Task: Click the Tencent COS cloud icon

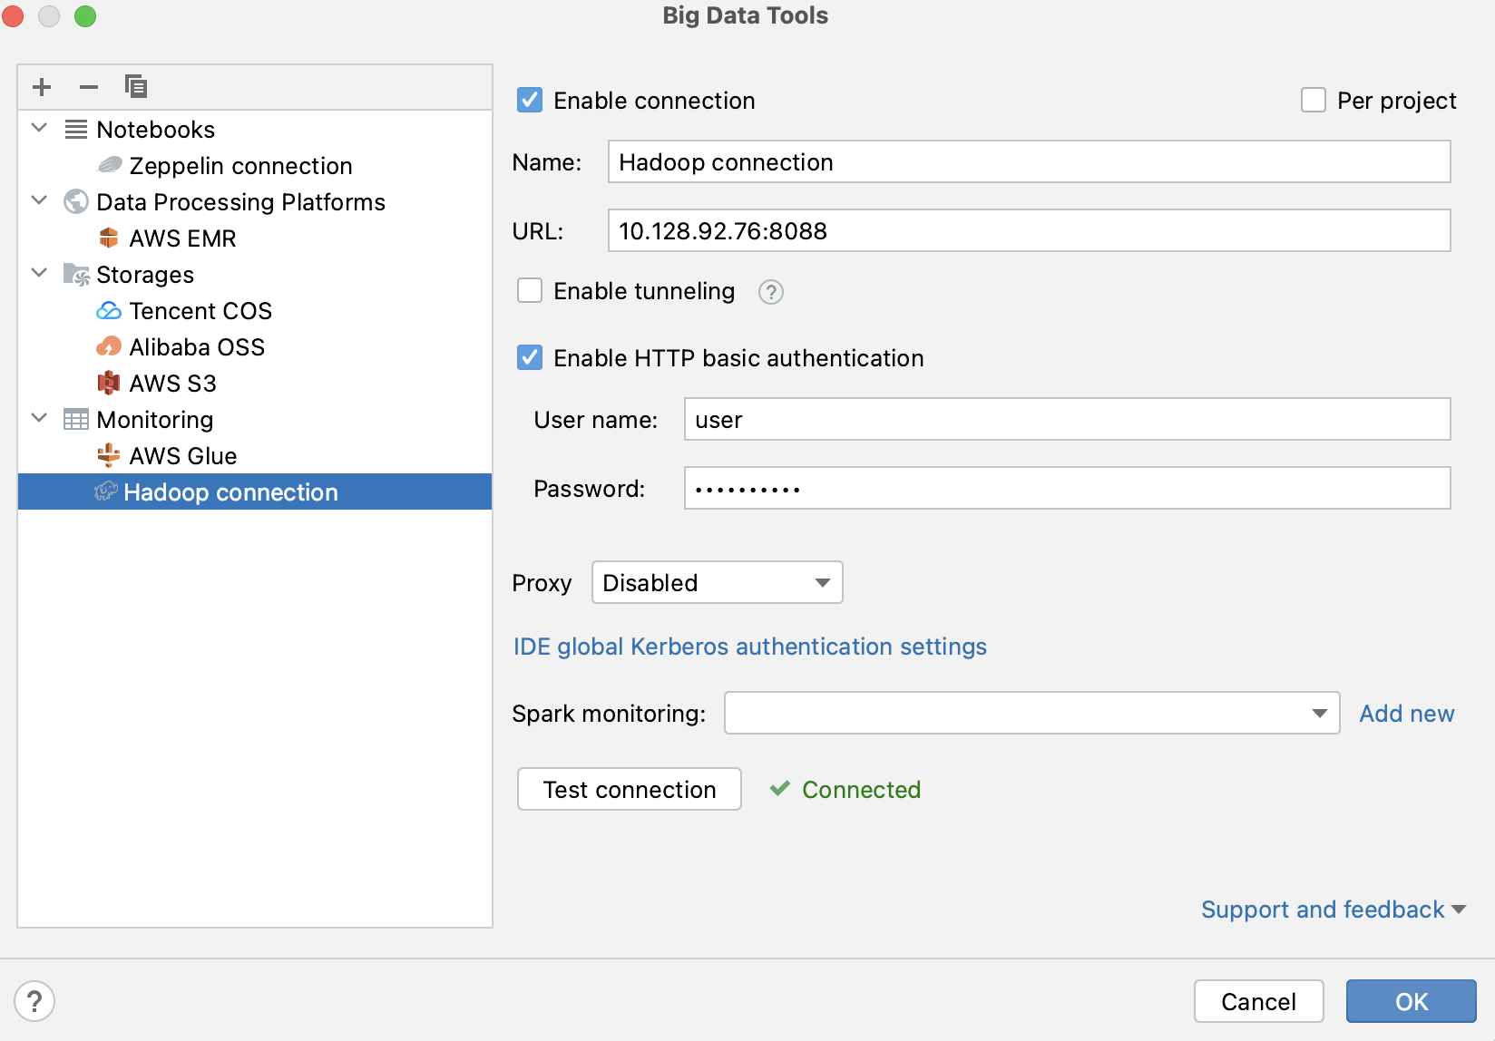Action: pyautogui.click(x=109, y=311)
